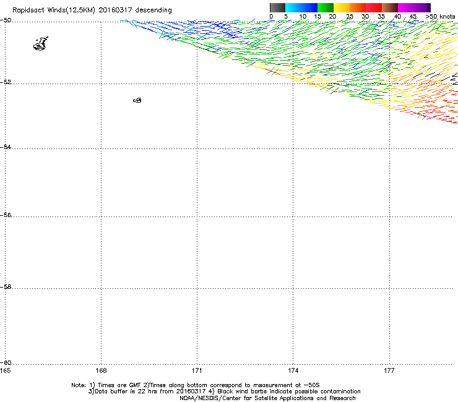Viewport: 458px width, 402px height.
Task: Click the note 'Black wind barbs indicate possible contamination'
Action: click(x=289, y=391)
